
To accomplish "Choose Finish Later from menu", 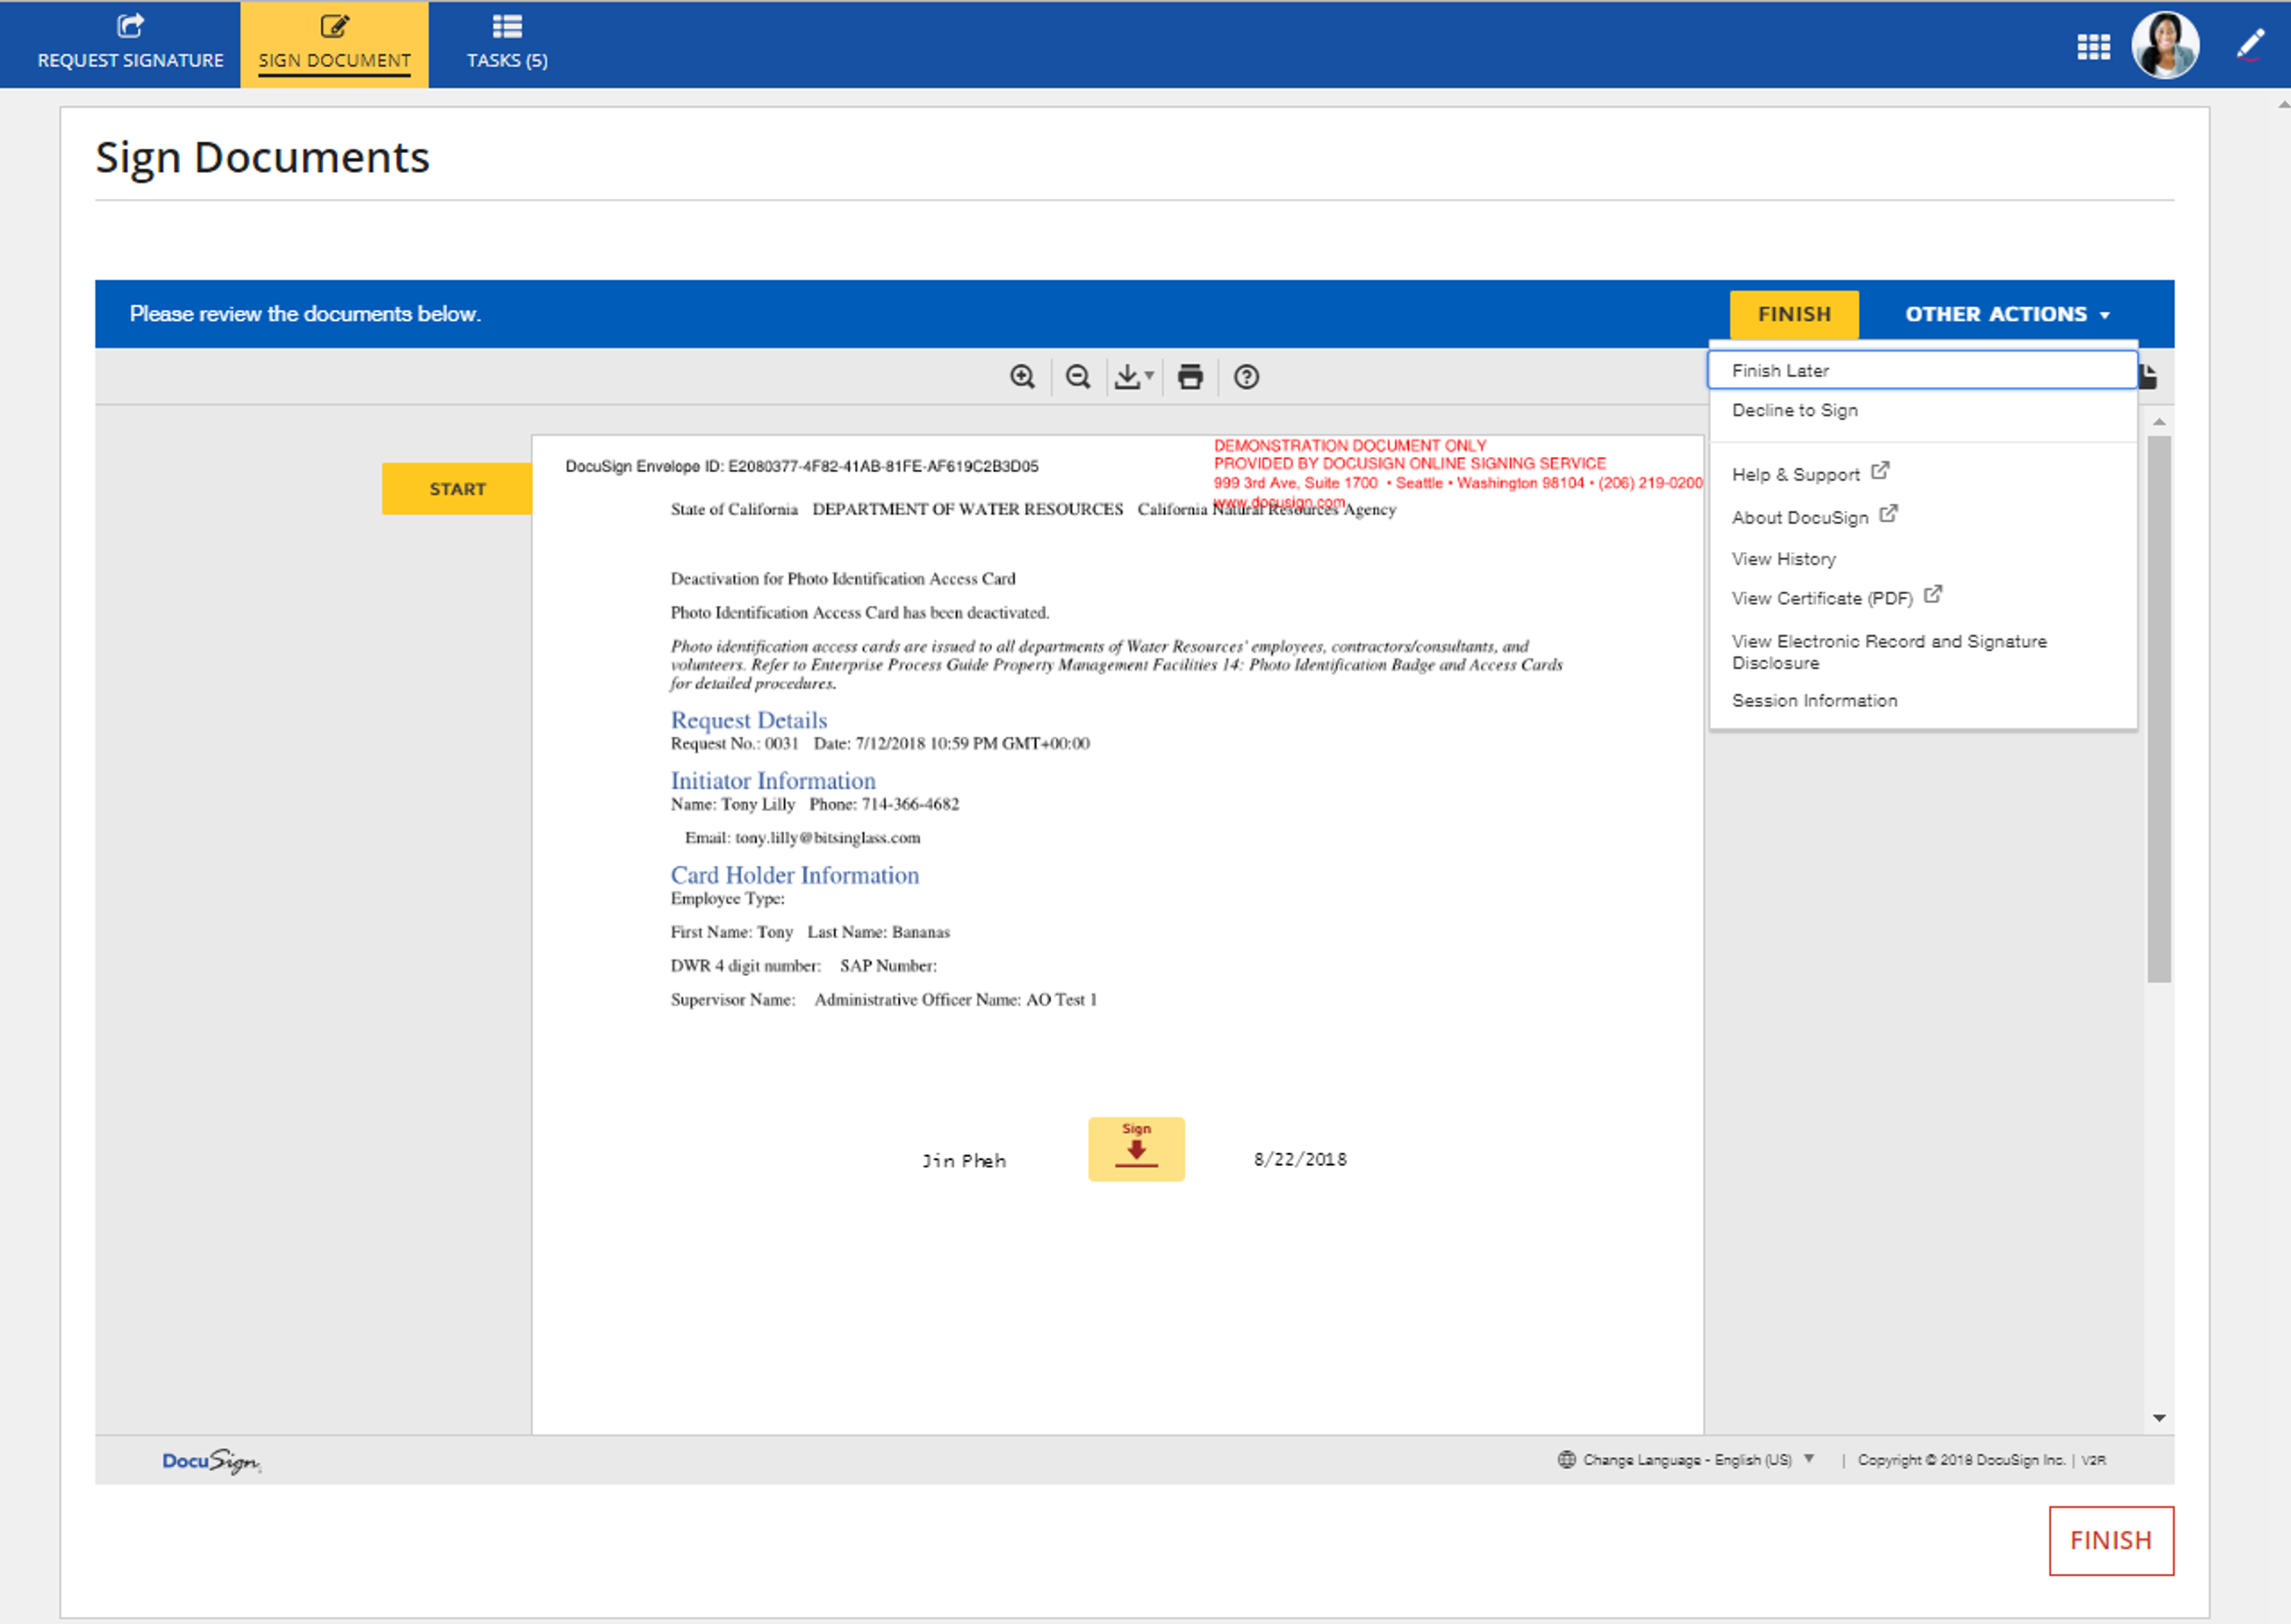I will 1922,370.
